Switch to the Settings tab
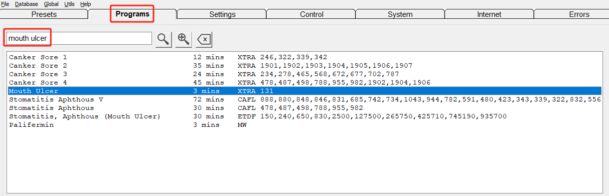The width and height of the screenshot is (609, 196). point(222,14)
